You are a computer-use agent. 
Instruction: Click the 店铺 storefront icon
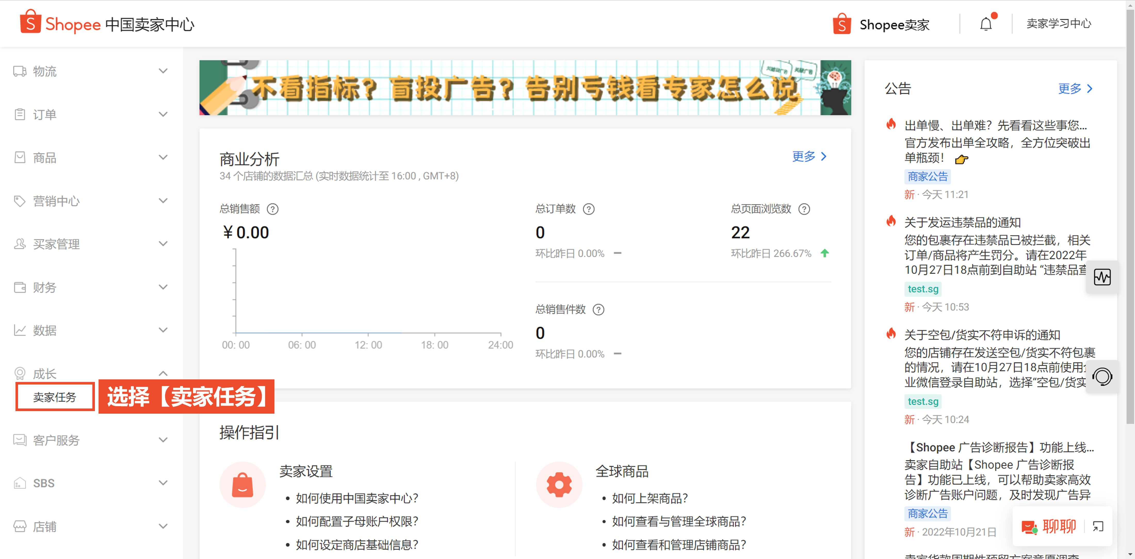pos(20,526)
